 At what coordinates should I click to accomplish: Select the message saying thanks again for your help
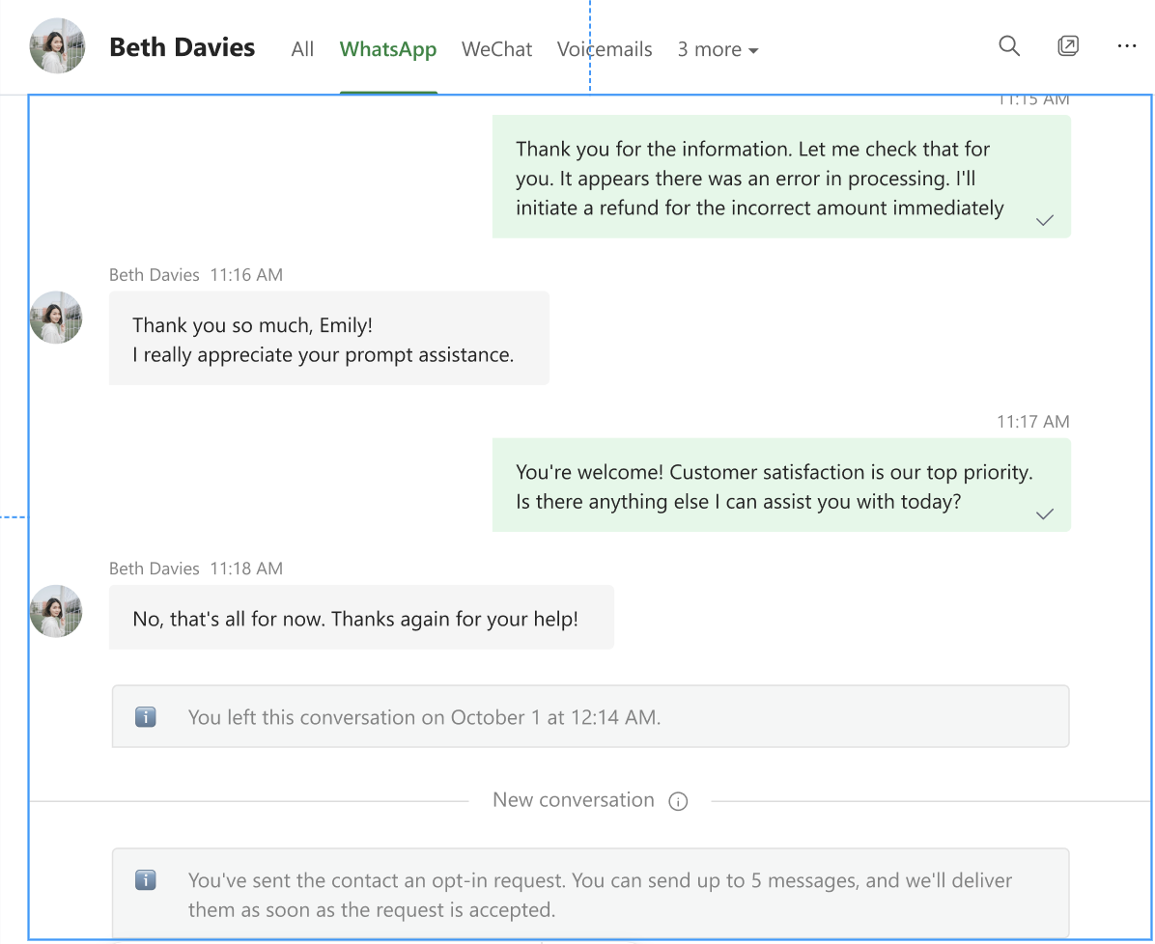pos(361,617)
